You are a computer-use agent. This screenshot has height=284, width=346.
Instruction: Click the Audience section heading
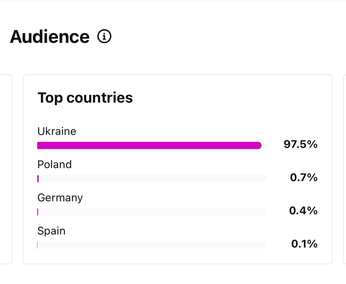[x=50, y=36]
